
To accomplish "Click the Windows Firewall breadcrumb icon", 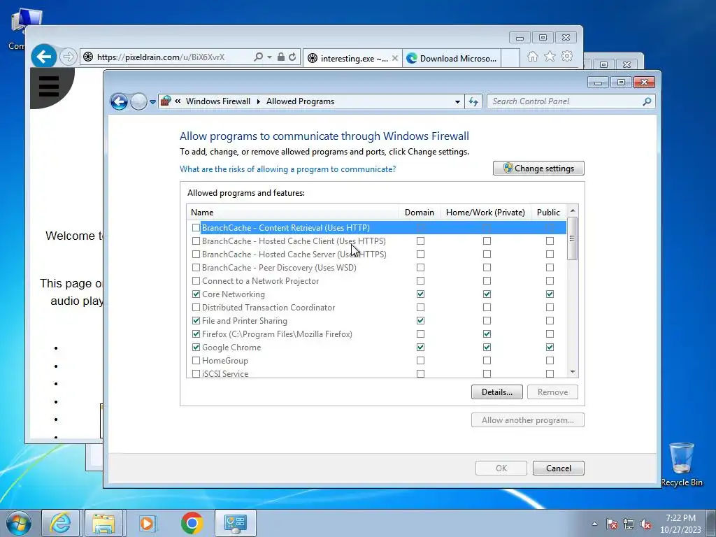I will 166,101.
